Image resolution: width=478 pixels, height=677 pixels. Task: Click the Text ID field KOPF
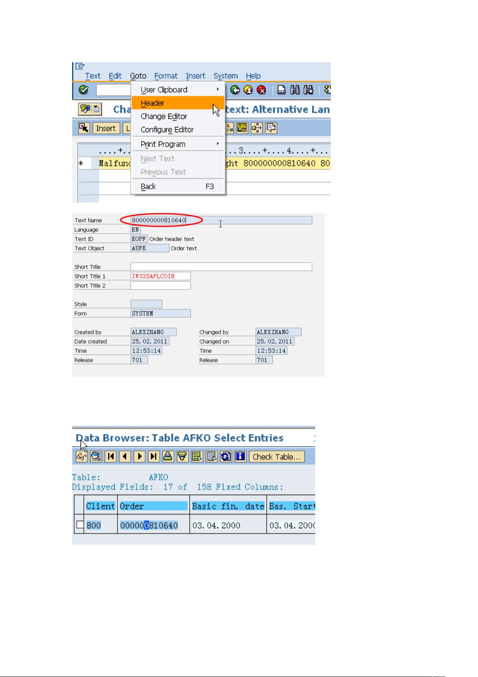(139, 239)
